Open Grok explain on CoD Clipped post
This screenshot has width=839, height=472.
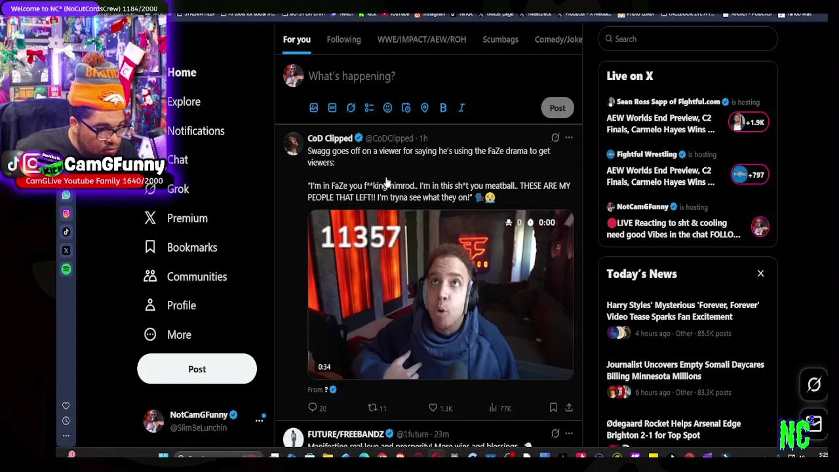pos(555,138)
